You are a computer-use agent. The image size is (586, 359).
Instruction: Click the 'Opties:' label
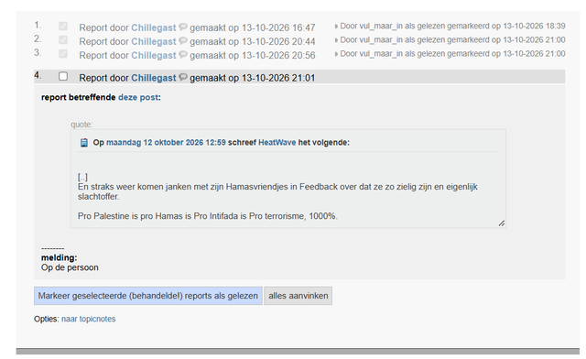click(47, 319)
